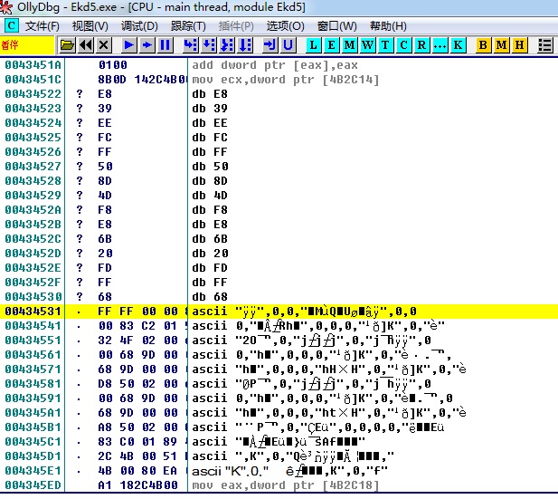Show search results via R button
The height and width of the screenshot is (499, 558).
tap(422, 44)
